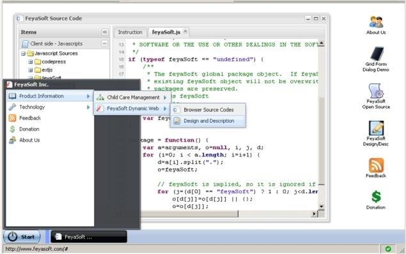406x254 pixels.
Task: Choose About Us from the start menu
Action: click(50, 140)
